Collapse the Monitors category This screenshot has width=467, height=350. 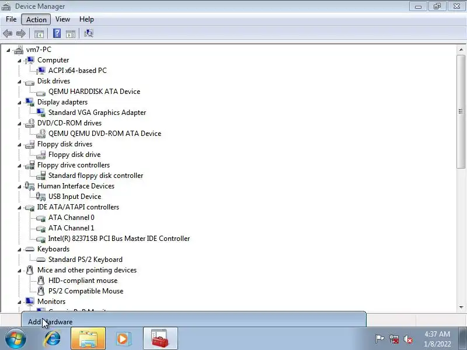point(19,302)
